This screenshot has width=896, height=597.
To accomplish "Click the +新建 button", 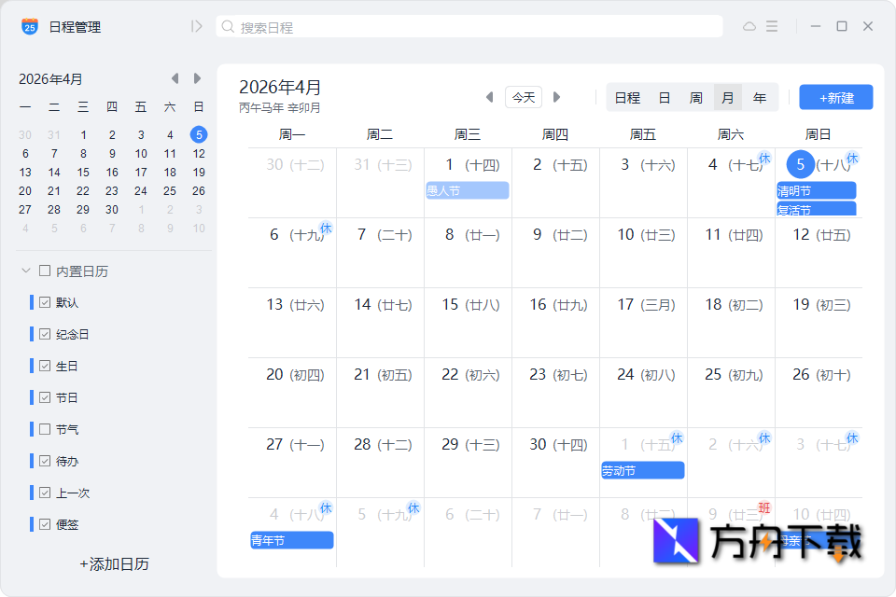I will click(x=835, y=97).
